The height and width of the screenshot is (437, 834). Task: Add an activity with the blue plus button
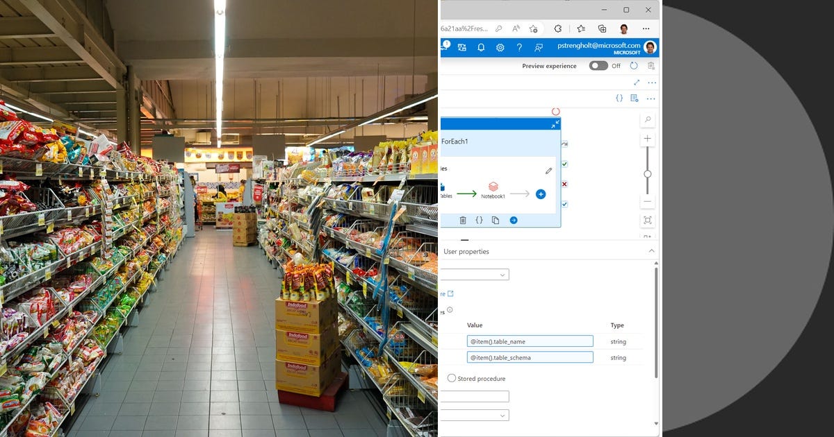541,194
